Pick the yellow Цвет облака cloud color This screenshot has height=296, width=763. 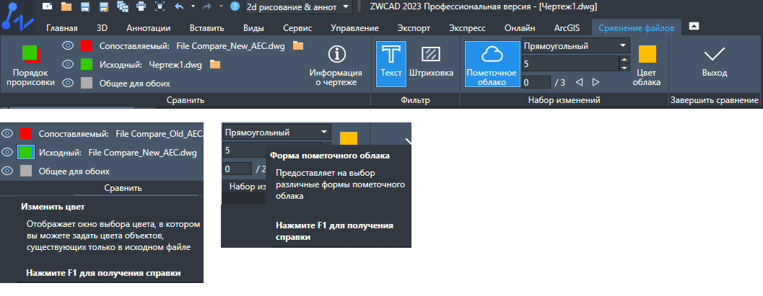tap(648, 54)
